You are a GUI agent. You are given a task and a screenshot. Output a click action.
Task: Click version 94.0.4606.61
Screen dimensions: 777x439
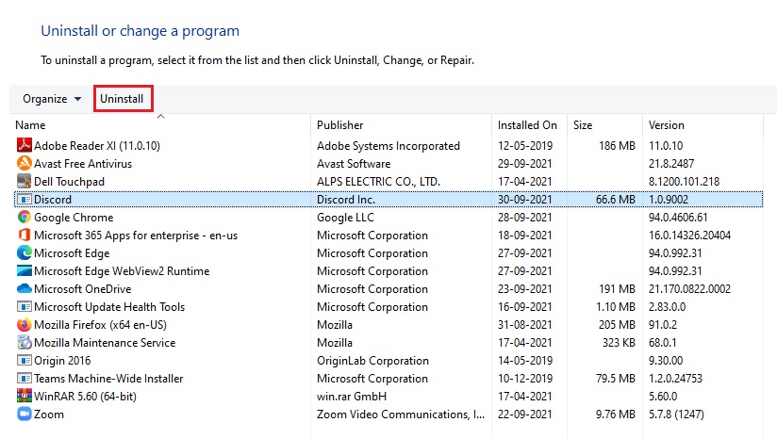pos(678,218)
